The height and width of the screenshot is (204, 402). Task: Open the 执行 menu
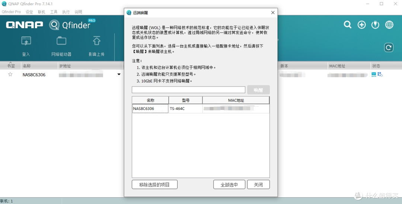tap(66, 12)
